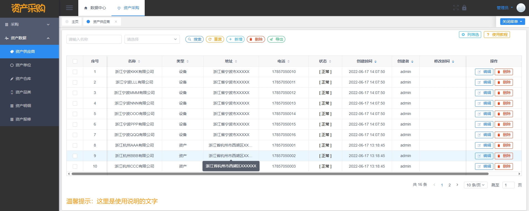The image size is (529, 211).
Task: Click the 跳至 page number input
Action: click(509, 185)
